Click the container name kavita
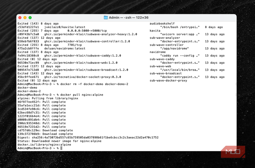The image size is (255, 168). (x=155, y=31)
